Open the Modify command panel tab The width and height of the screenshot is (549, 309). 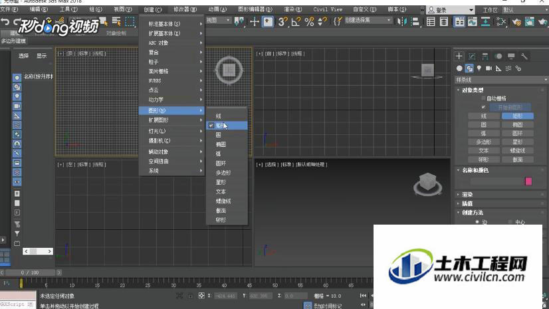coord(472,56)
